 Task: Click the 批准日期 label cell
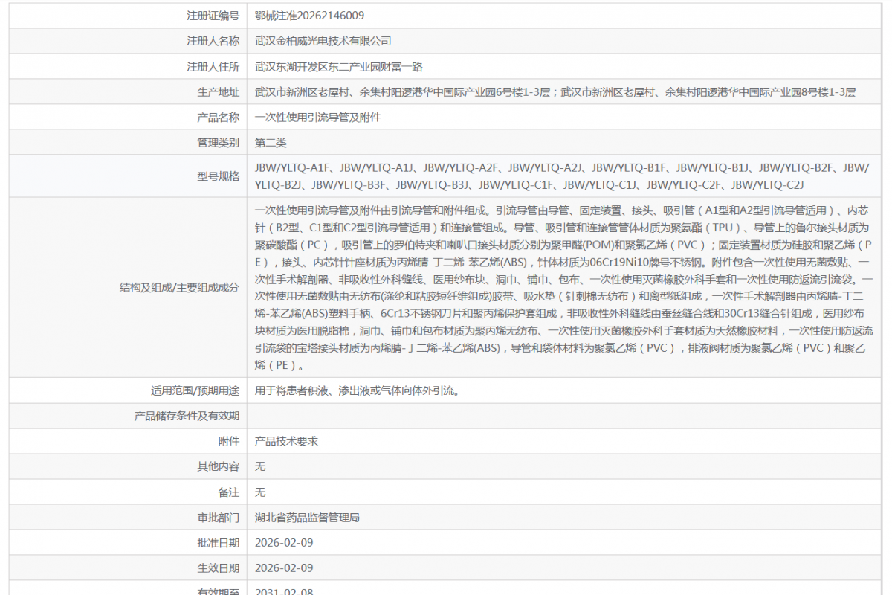pyautogui.click(x=128, y=543)
